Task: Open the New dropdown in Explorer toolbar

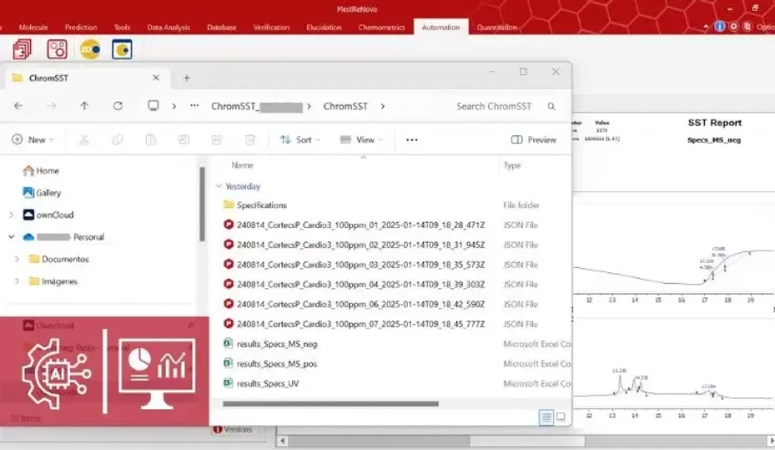Action: coord(33,140)
